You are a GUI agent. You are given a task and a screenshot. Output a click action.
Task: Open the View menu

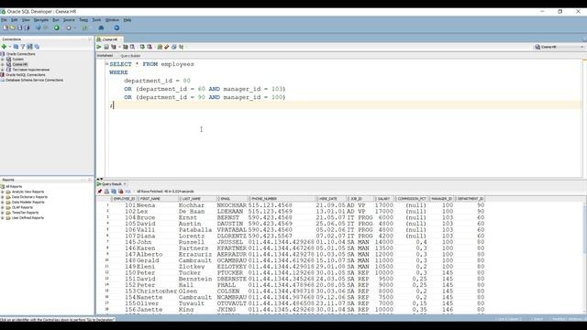coord(26,20)
